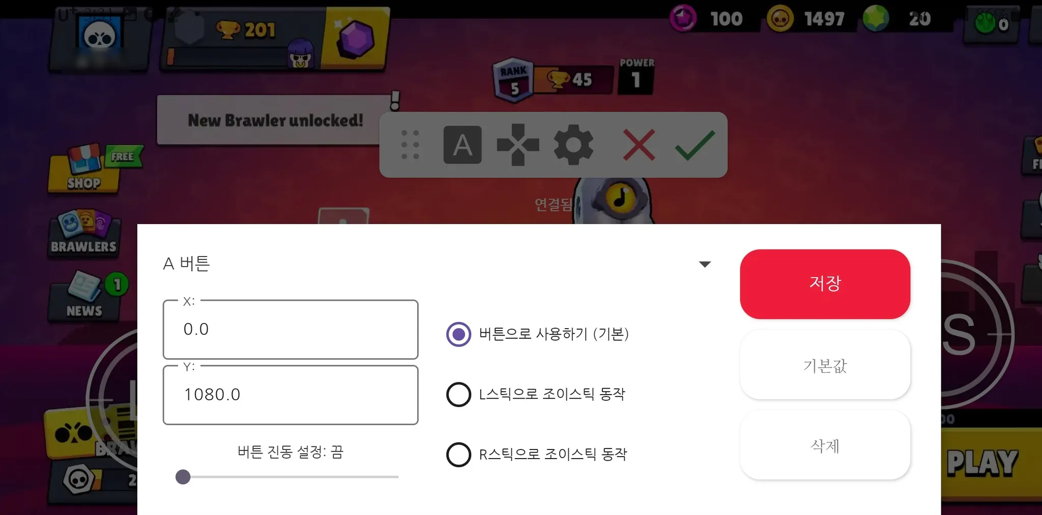
Task: Open the A 버튼 selector label
Action: click(186, 264)
